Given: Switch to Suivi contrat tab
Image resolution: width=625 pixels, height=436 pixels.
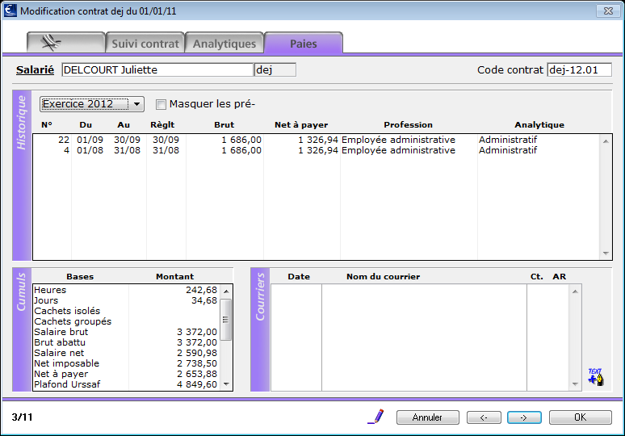Looking at the screenshot, I should (145, 43).
